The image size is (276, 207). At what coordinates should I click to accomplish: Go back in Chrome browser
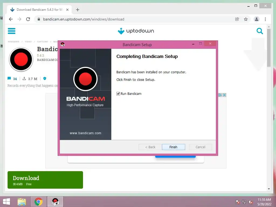pos(11,19)
